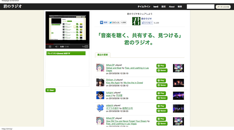Screen dimensions: 234x130
Task: Click the 君 logo icon of the Facebook page
Action: [136, 21]
